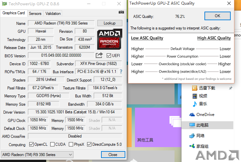Click the GPU-Z screenshot camera icon
This screenshot has width=241, height=162.
pyautogui.click(x=121, y=12)
